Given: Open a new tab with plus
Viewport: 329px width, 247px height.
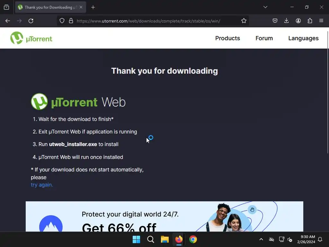Looking at the screenshot, I should point(93,7).
